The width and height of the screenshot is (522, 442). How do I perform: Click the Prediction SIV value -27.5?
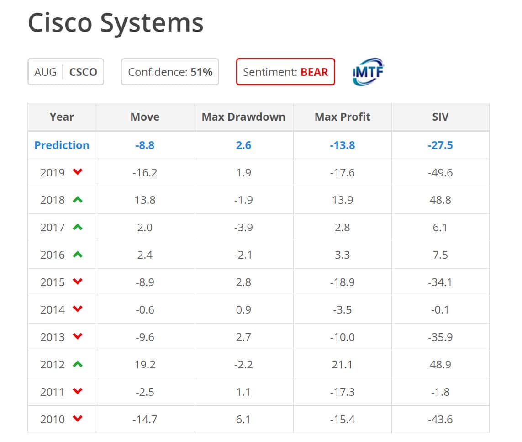[440, 145]
